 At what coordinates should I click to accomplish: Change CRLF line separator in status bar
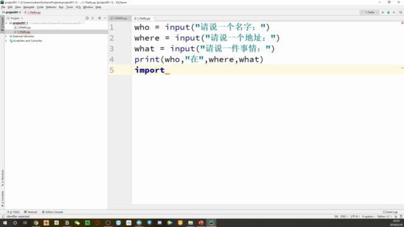click(344, 216)
